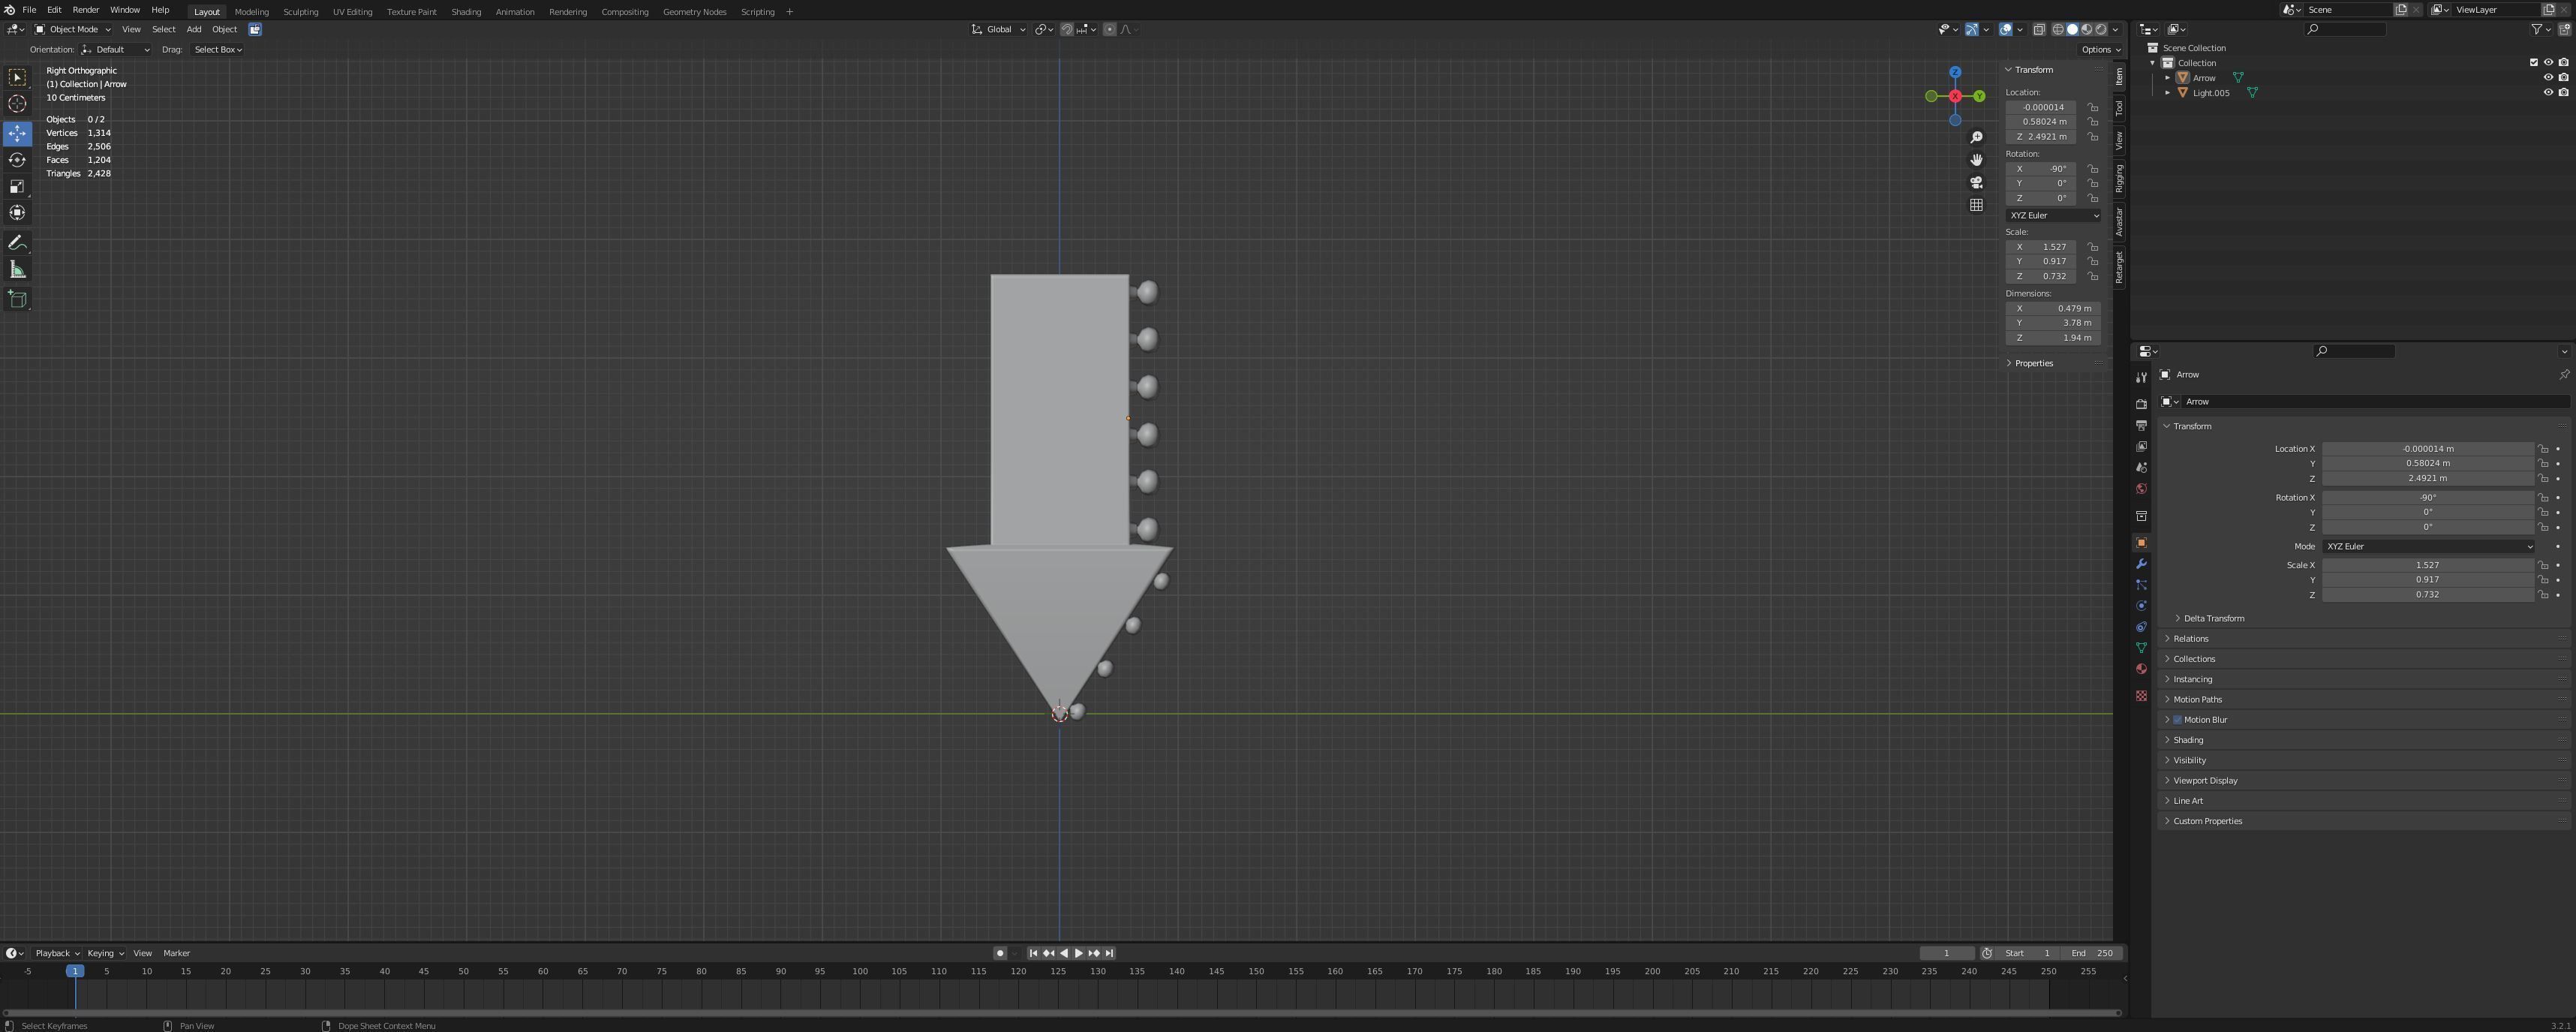The image size is (2576, 1032).
Task: Toggle camera view icon in viewport
Action: pyautogui.click(x=1976, y=182)
